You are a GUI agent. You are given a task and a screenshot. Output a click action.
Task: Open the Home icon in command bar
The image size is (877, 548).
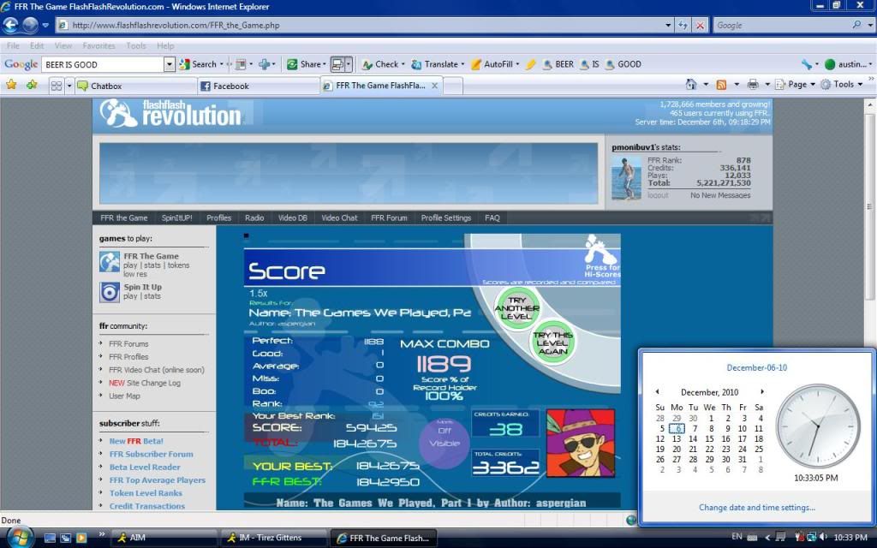(691, 85)
